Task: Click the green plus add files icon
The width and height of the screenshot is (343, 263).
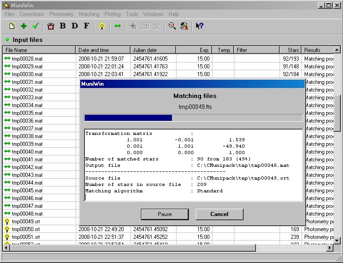Action: [x=24, y=26]
